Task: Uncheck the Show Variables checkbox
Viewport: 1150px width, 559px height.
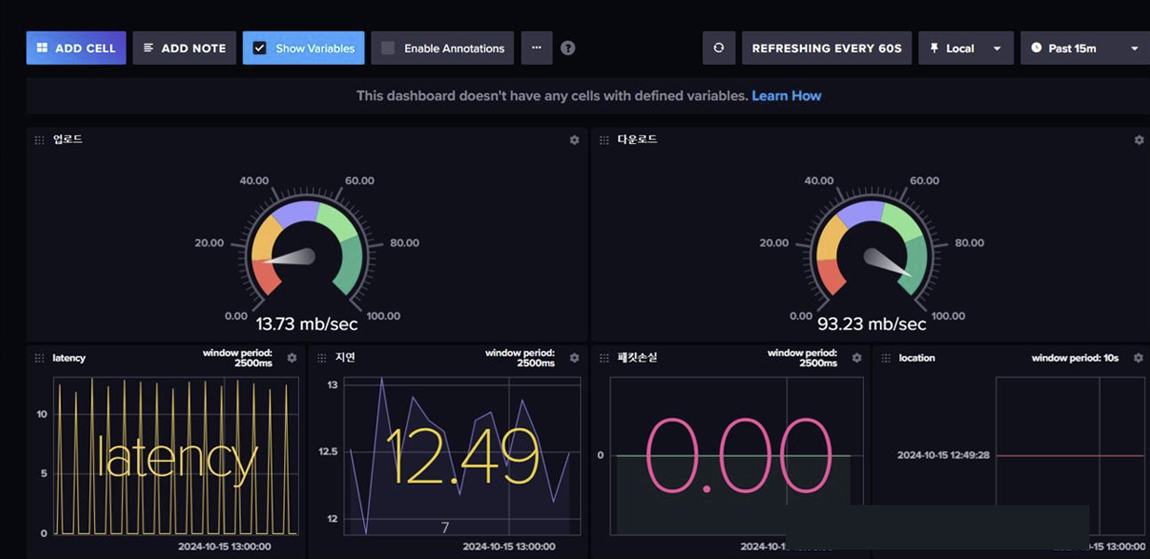Action: click(260, 48)
